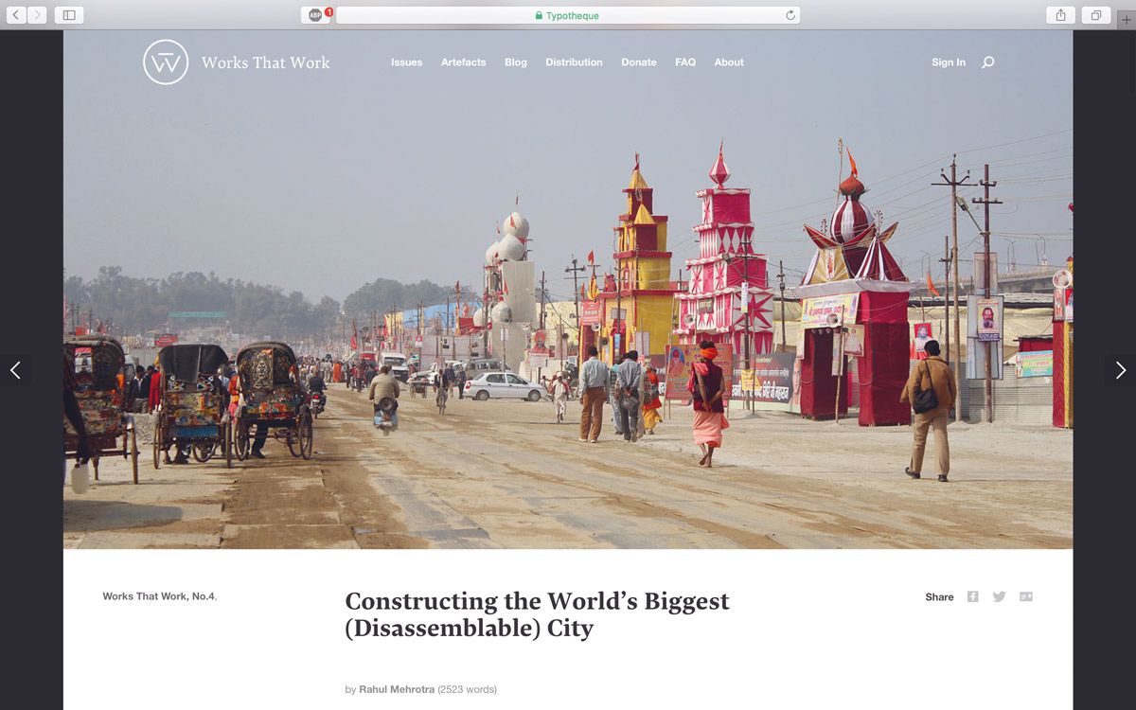Click the Typotheque address bar
The image size is (1136, 710).
tap(568, 15)
